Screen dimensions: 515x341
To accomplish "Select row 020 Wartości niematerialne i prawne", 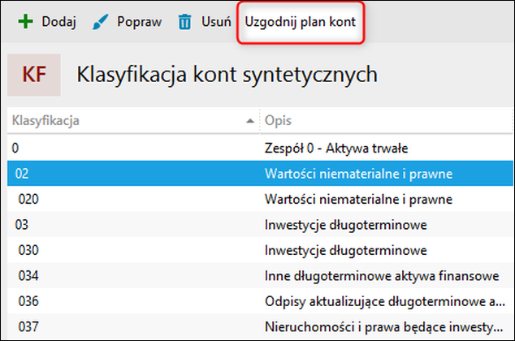I will 260,199.
